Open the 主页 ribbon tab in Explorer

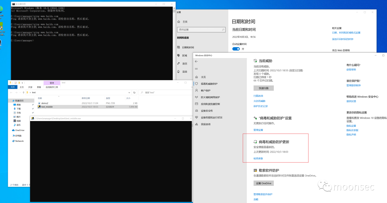pyautogui.click(x=22, y=87)
